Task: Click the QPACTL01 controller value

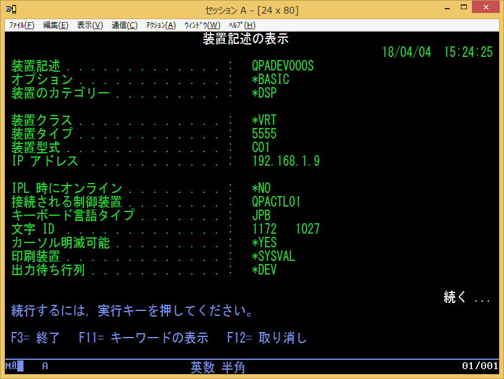Action: [276, 202]
